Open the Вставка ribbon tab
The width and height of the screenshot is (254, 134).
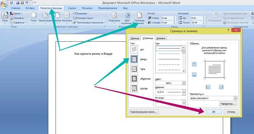(x=30, y=8)
